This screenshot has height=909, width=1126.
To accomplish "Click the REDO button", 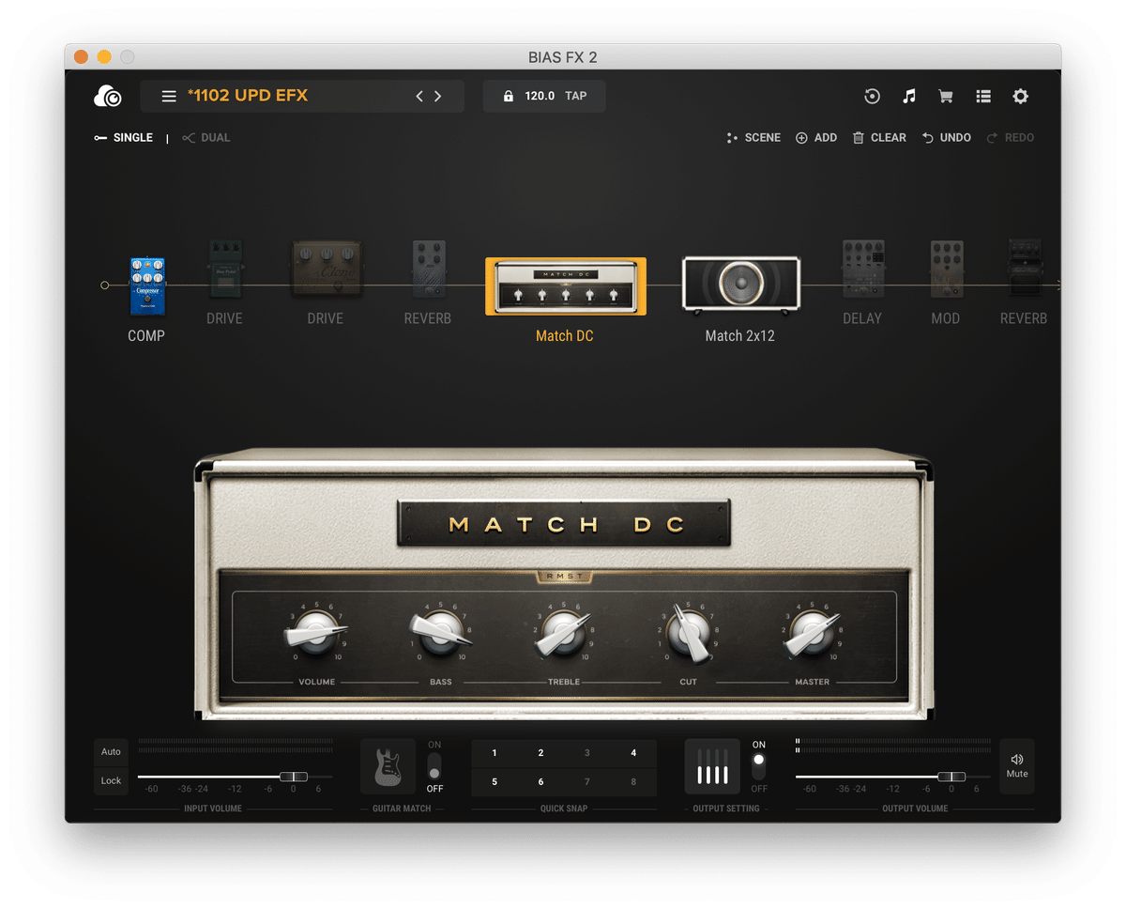I will [1010, 138].
